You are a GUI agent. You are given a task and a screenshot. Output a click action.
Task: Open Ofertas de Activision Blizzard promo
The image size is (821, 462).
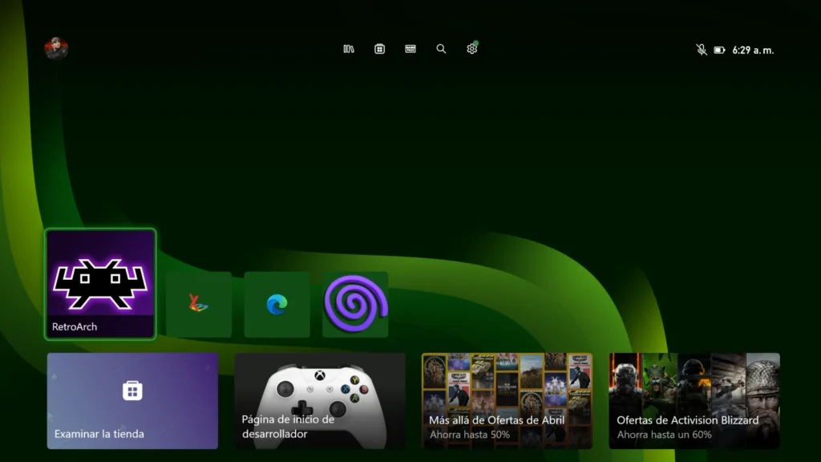click(x=694, y=401)
